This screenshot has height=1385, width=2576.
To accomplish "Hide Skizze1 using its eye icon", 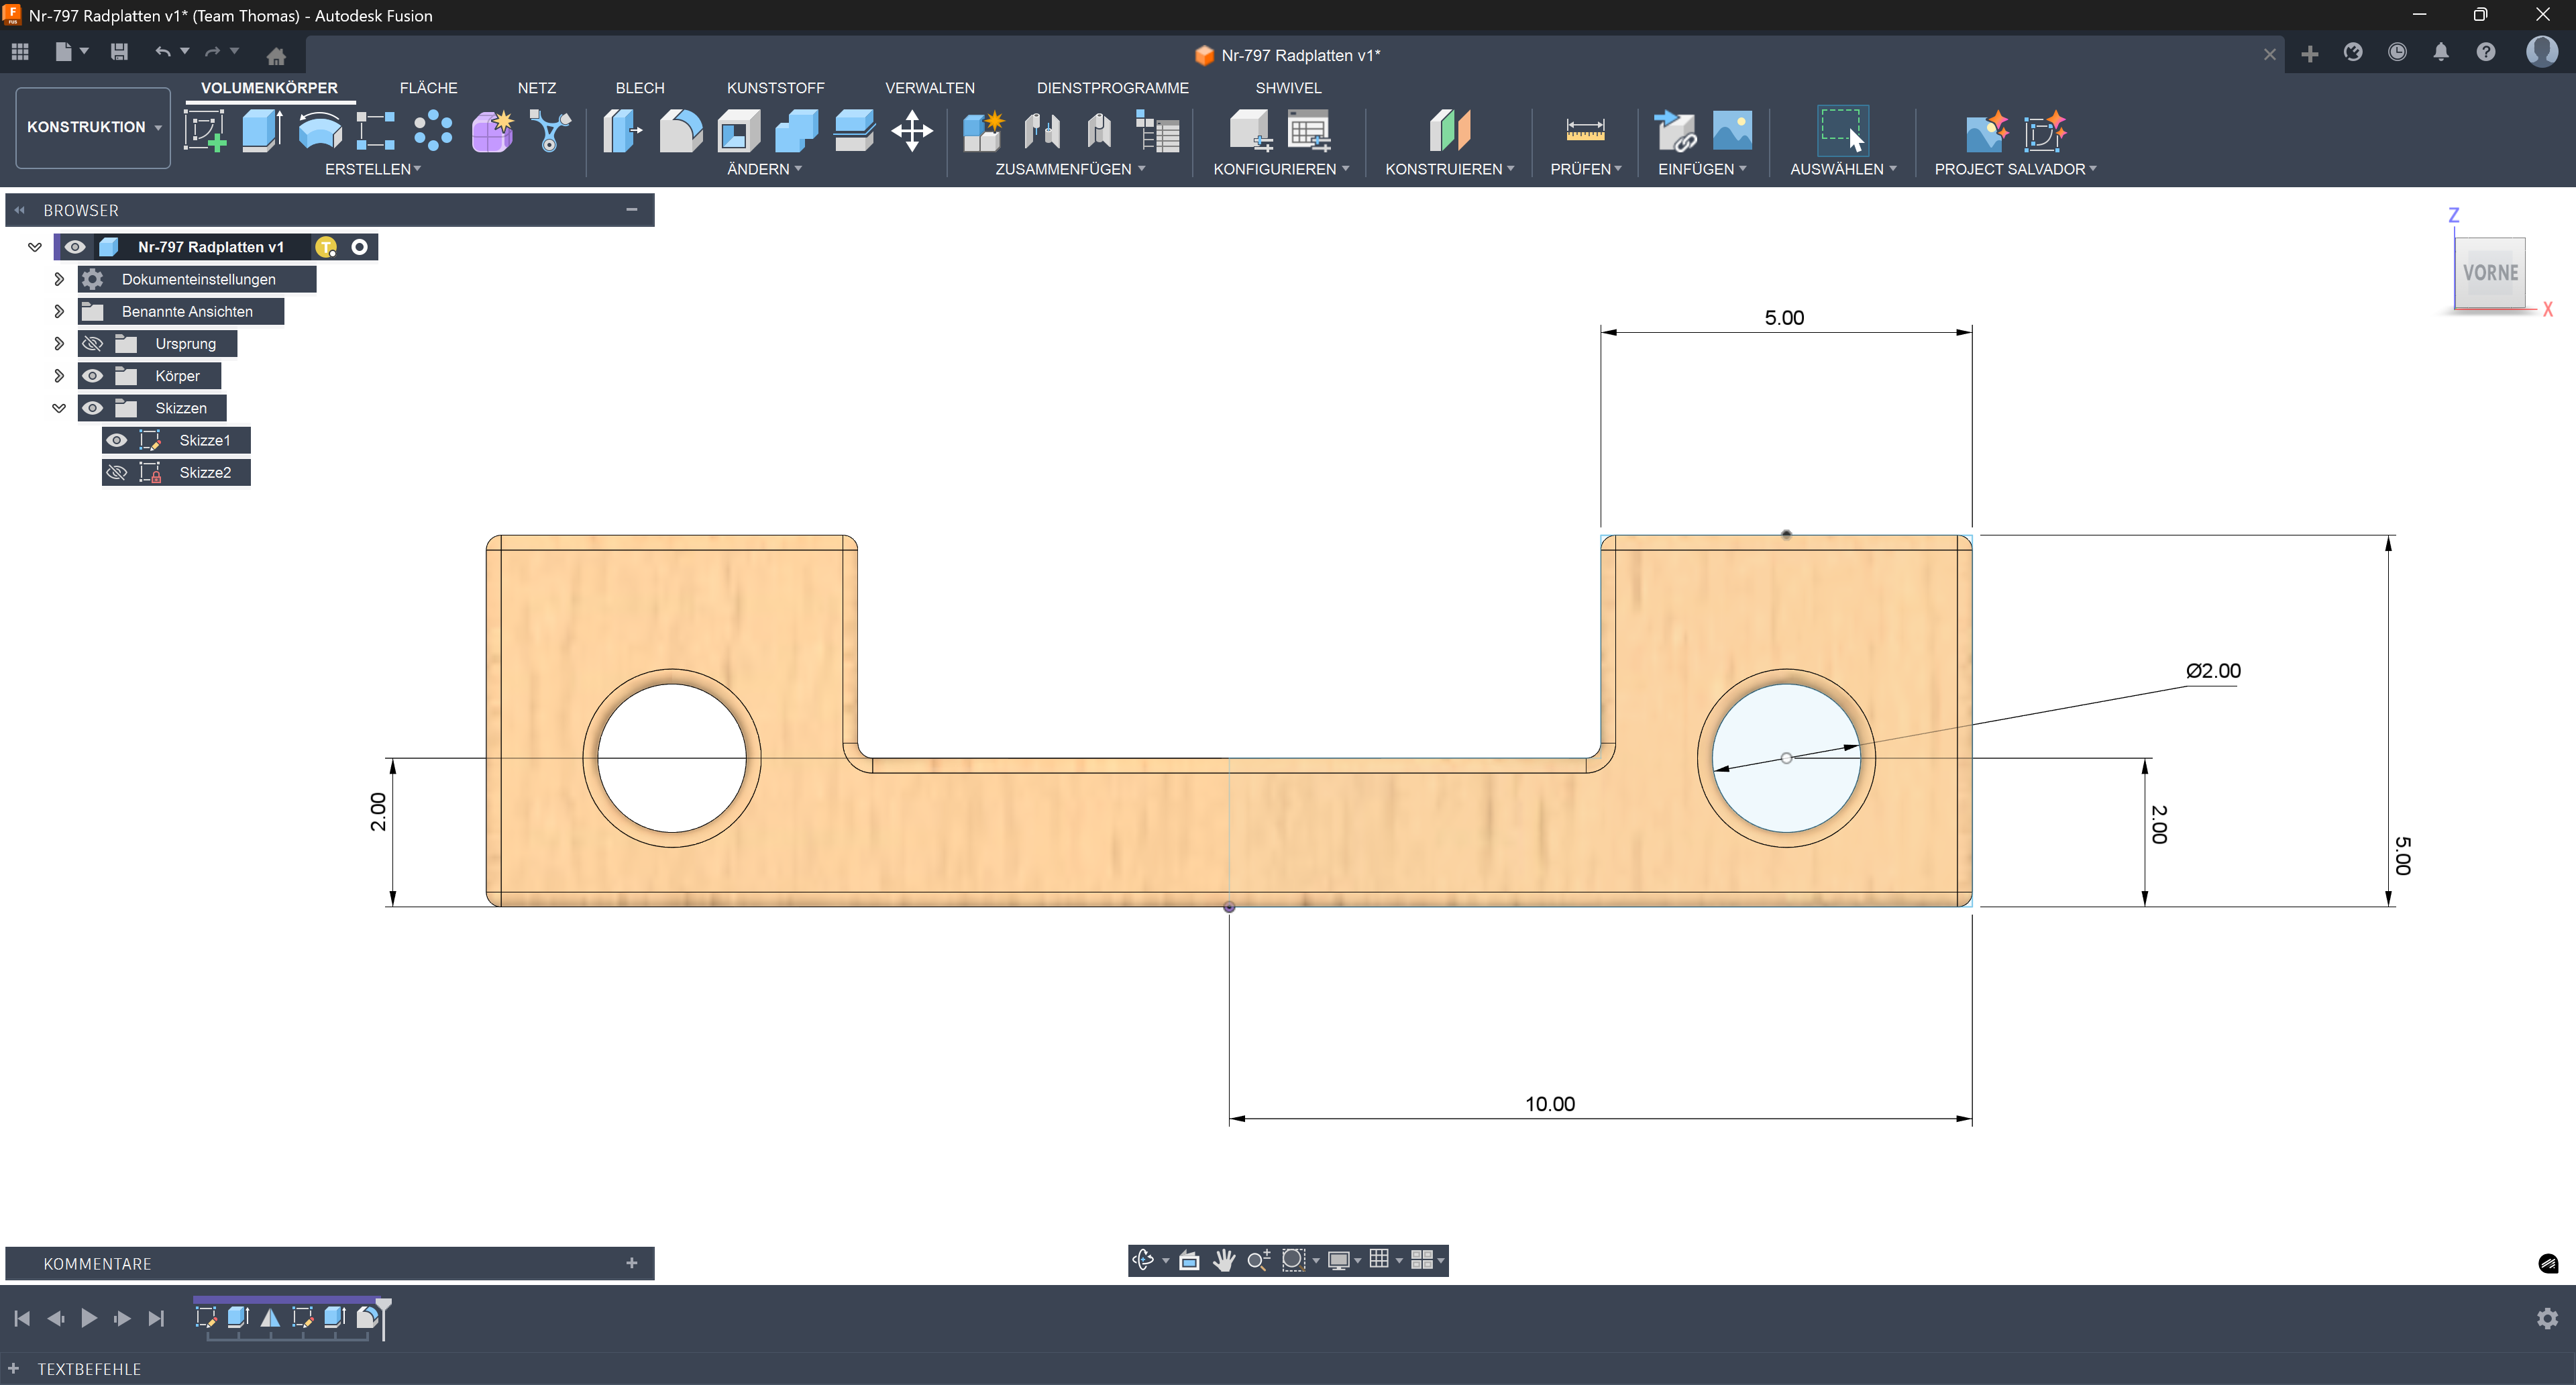I will (117, 440).
